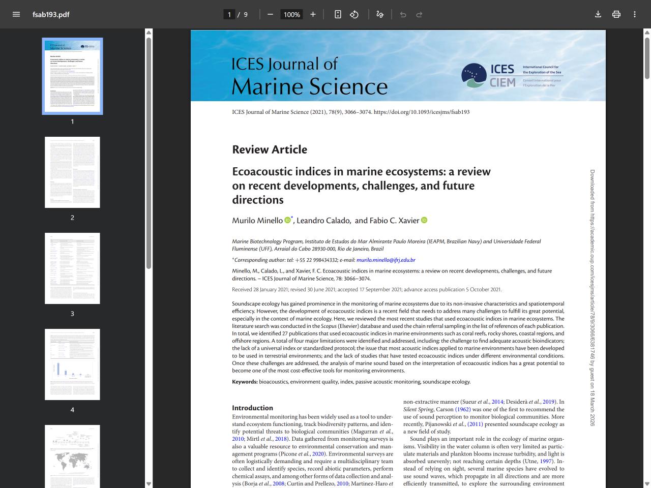
Task: Click the undo arrow icon
Action: click(x=402, y=14)
